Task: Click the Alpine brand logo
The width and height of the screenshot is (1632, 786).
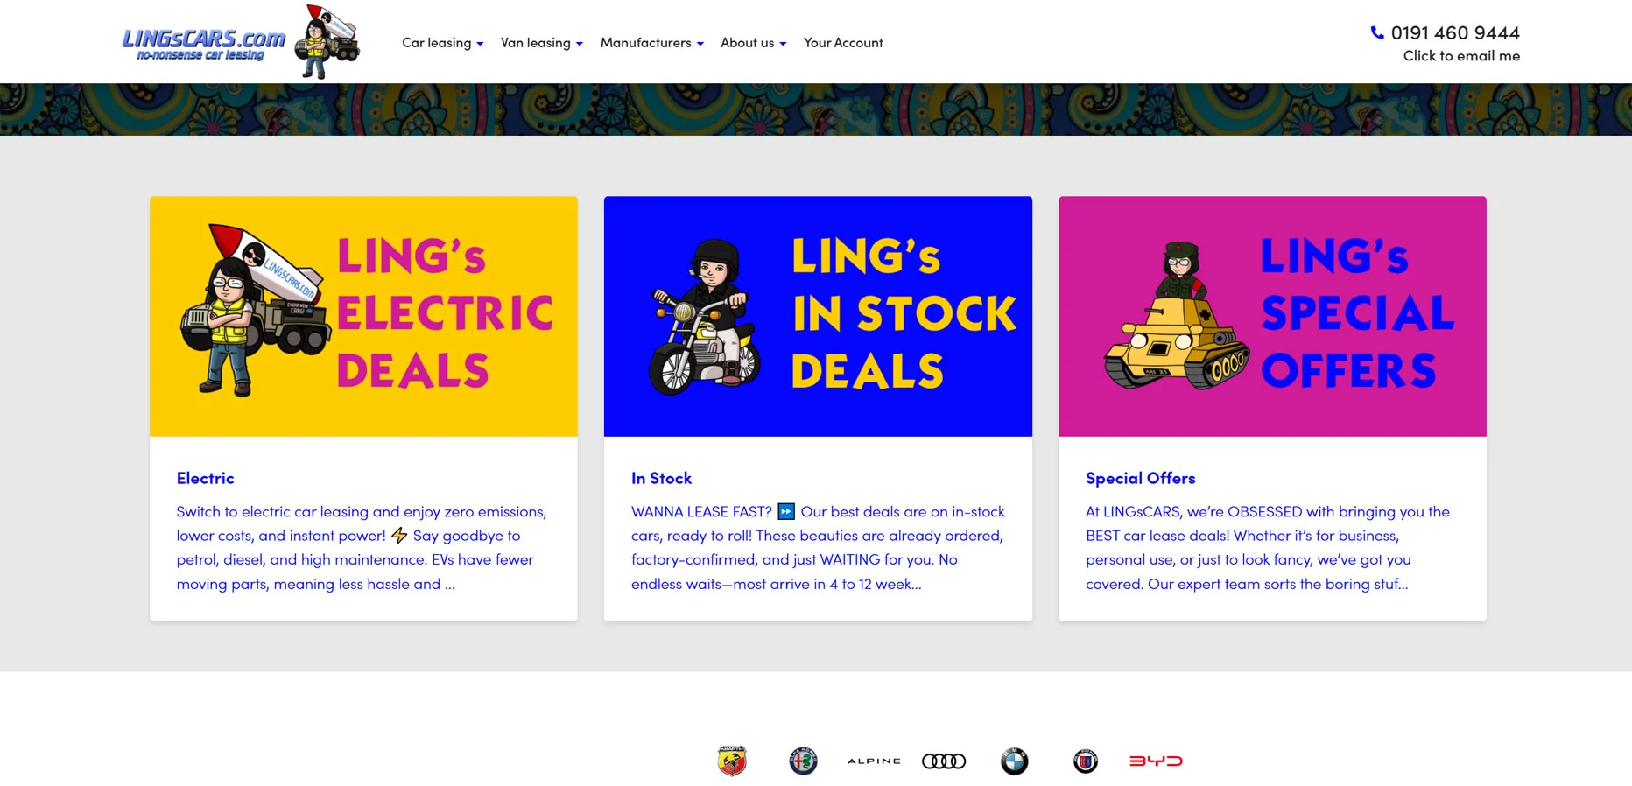Action: pyautogui.click(x=873, y=761)
